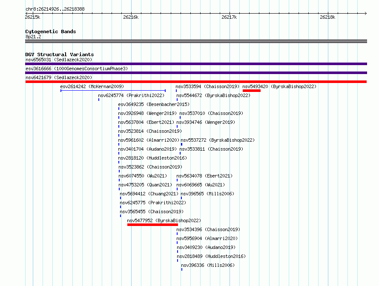This screenshot has height=286, width=379.
Task: Select the nsv3401704 (Audano2019) label
Action: click(147, 149)
